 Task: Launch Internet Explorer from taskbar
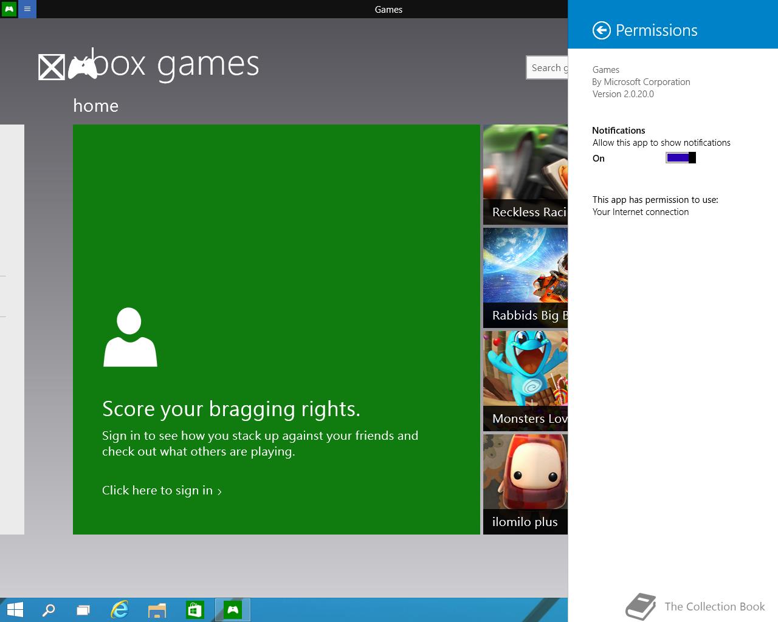pyautogui.click(x=120, y=609)
